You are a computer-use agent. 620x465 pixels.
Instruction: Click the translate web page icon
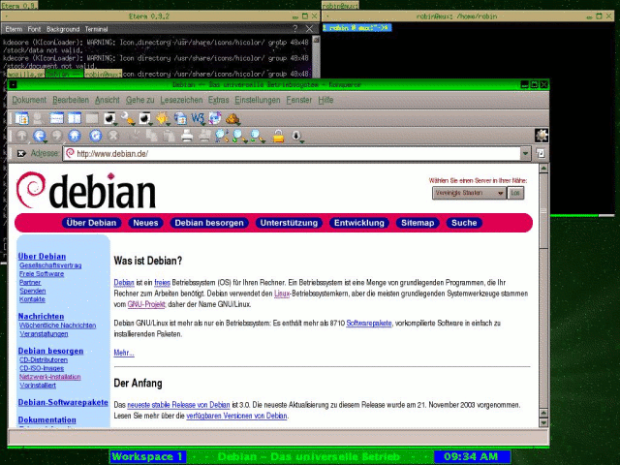215,118
